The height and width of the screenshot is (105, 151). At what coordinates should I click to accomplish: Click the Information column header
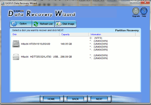click(112, 34)
